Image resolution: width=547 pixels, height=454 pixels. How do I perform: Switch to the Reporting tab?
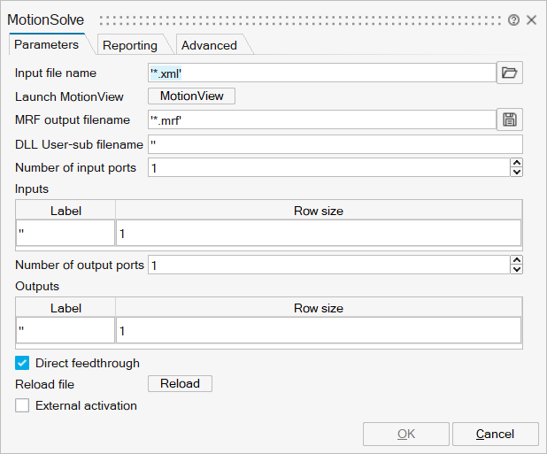click(x=129, y=45)
